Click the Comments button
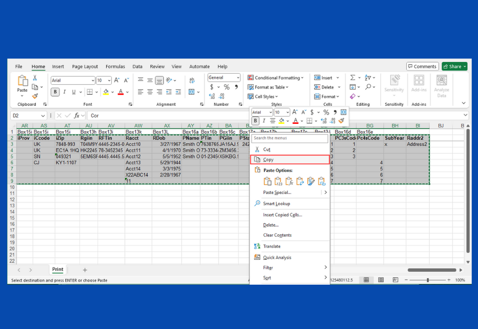The height and width of the screenshot is (329, 478). tap(422, 66)
